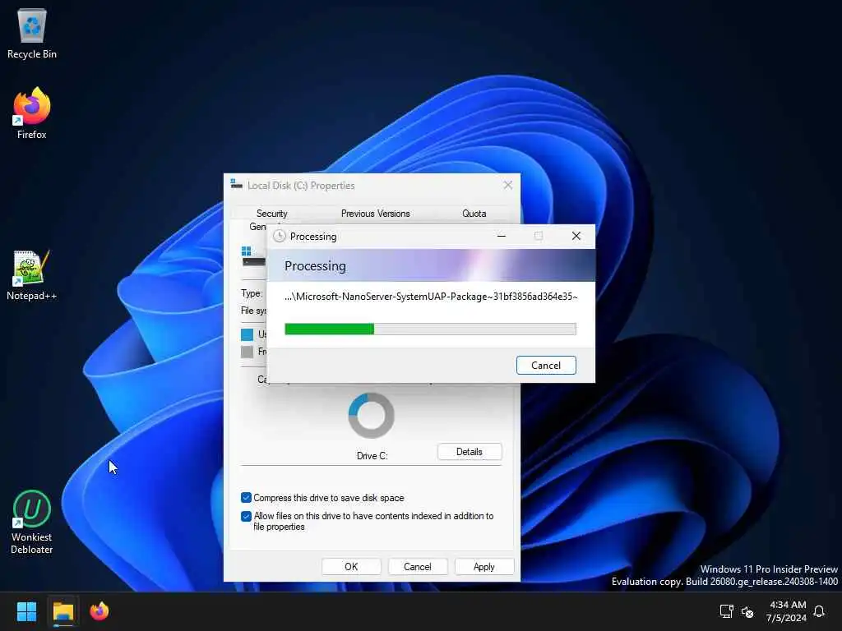
Task: Open the Windows Start menu
Action: pos(26,611)
